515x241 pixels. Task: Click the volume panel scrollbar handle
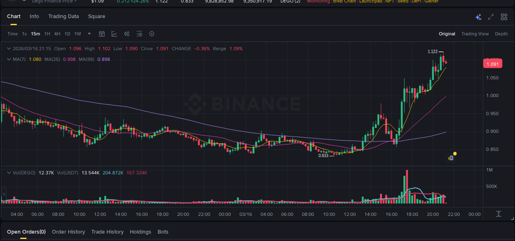click(x=3, y=193)
